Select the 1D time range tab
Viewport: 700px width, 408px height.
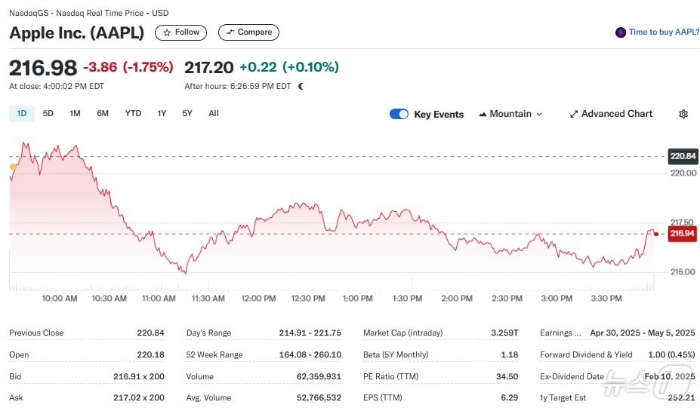coord(21,113)
